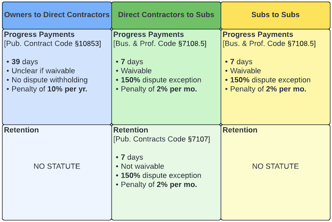Select NO STATUTE in the yellow Retention cell
Viewport: 332px width, 222px height.
click(x=276, y=166)
